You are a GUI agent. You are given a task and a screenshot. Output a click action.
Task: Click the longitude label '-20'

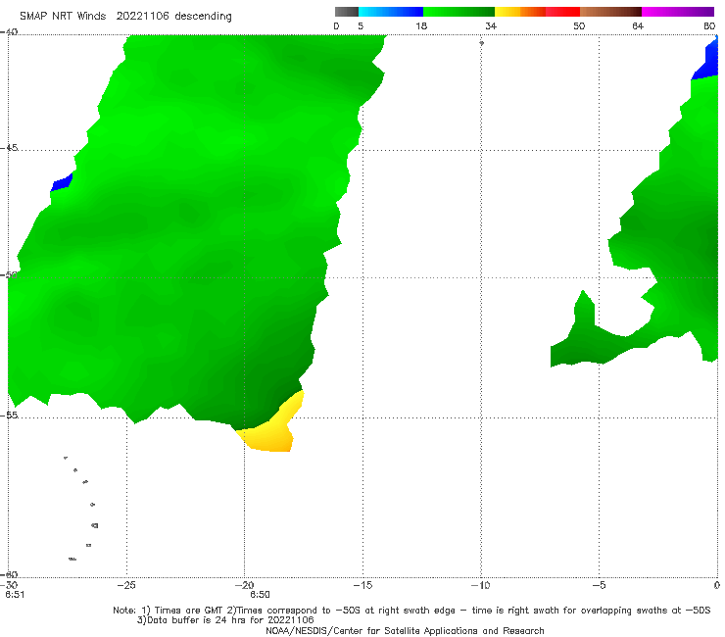tap(245, 585)
